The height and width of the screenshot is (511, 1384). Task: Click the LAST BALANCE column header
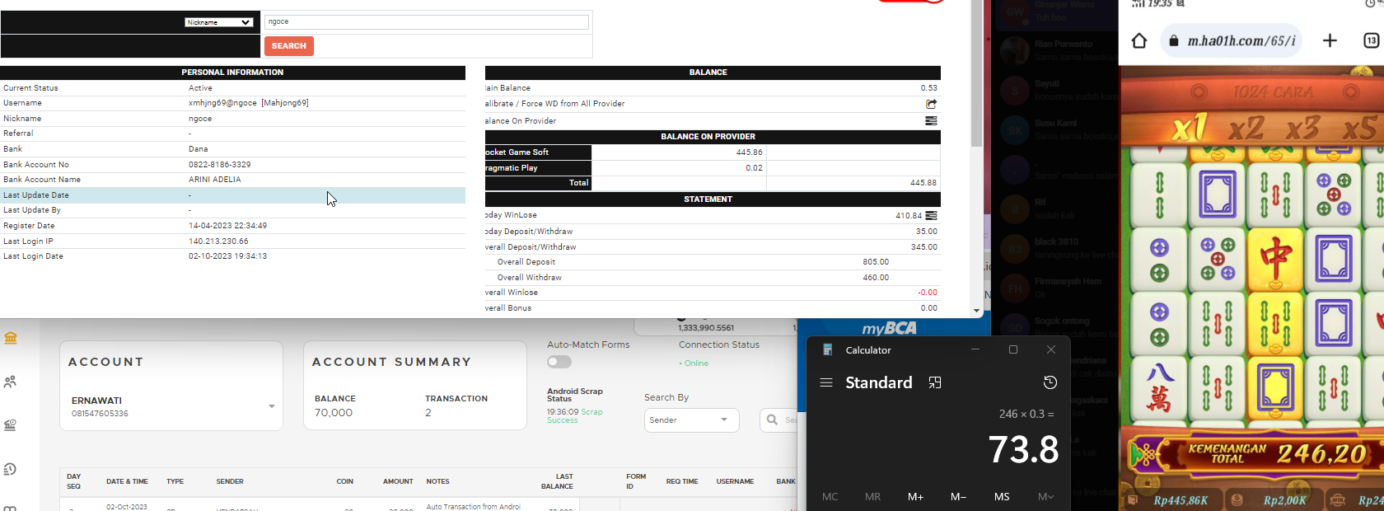coord(558,481)
